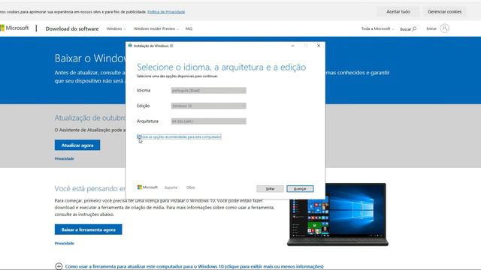Click Microsoft logo in setup dialog footer
Image resolution: width=481 pixels, height=270 pixels.
147,187
